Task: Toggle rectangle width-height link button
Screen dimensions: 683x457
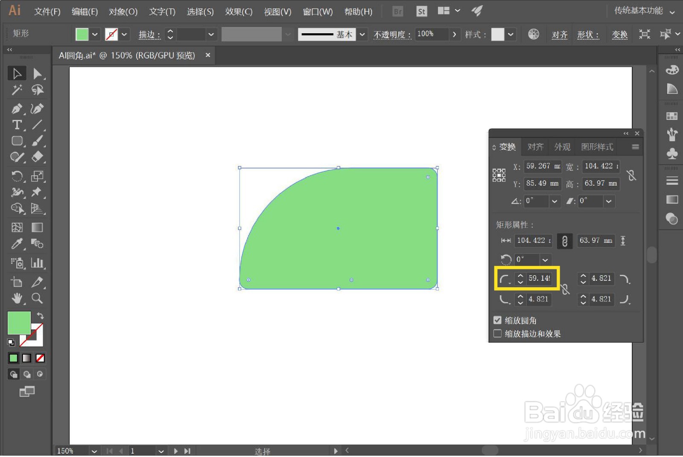Action: (x=565, y=241)
